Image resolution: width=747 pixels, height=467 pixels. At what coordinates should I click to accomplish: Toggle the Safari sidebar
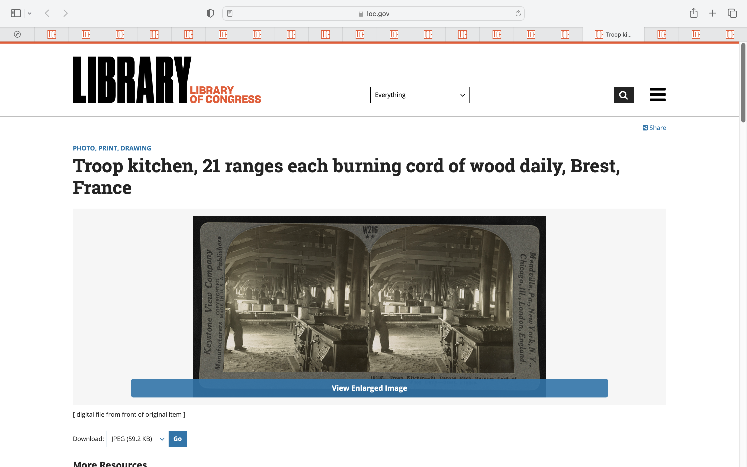pos(16,13)
